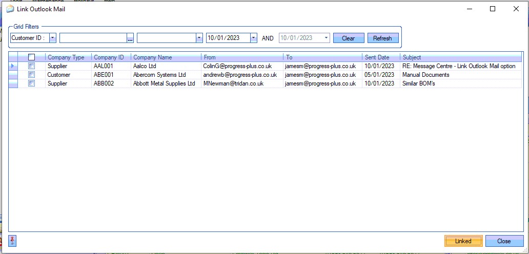Open the empty second filter dropdown
529x254 pixels.
point(199,38)
